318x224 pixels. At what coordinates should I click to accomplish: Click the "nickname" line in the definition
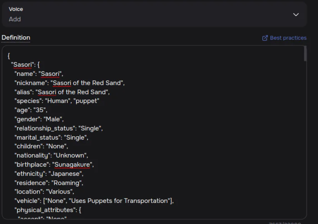point(69,83)
